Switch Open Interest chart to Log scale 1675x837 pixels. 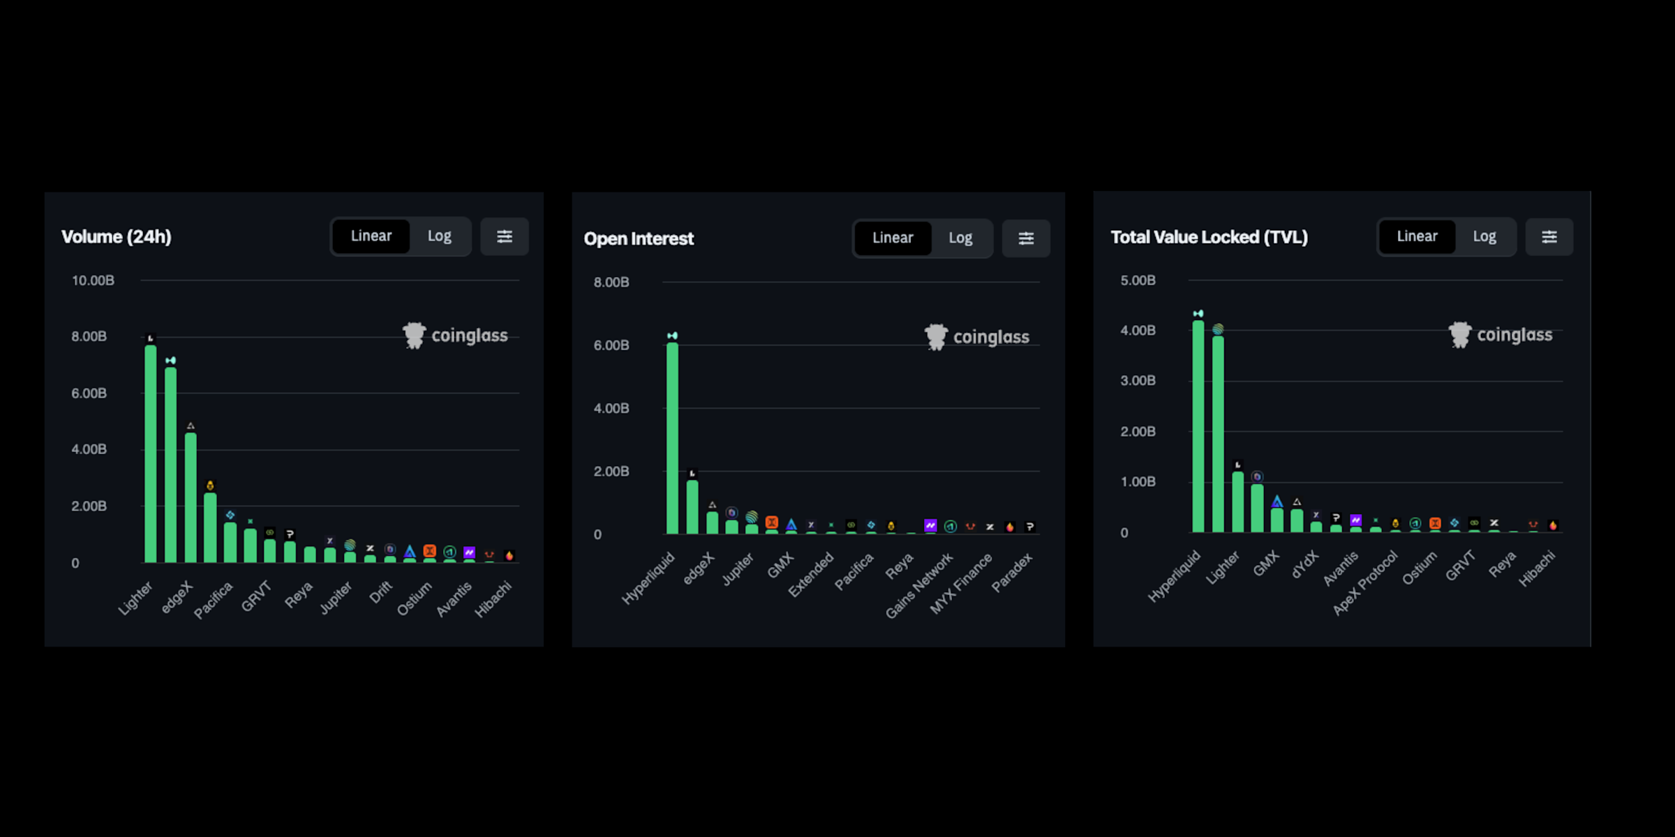click(x=960, y=239)
